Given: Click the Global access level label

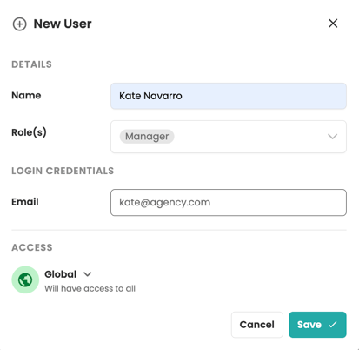Looking at the screenshot, I should pyautogui.click(x=60, y=274).
